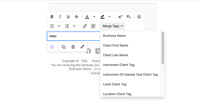Underline the selected text
The image size is (200, 108).
[x=68, y=17]
